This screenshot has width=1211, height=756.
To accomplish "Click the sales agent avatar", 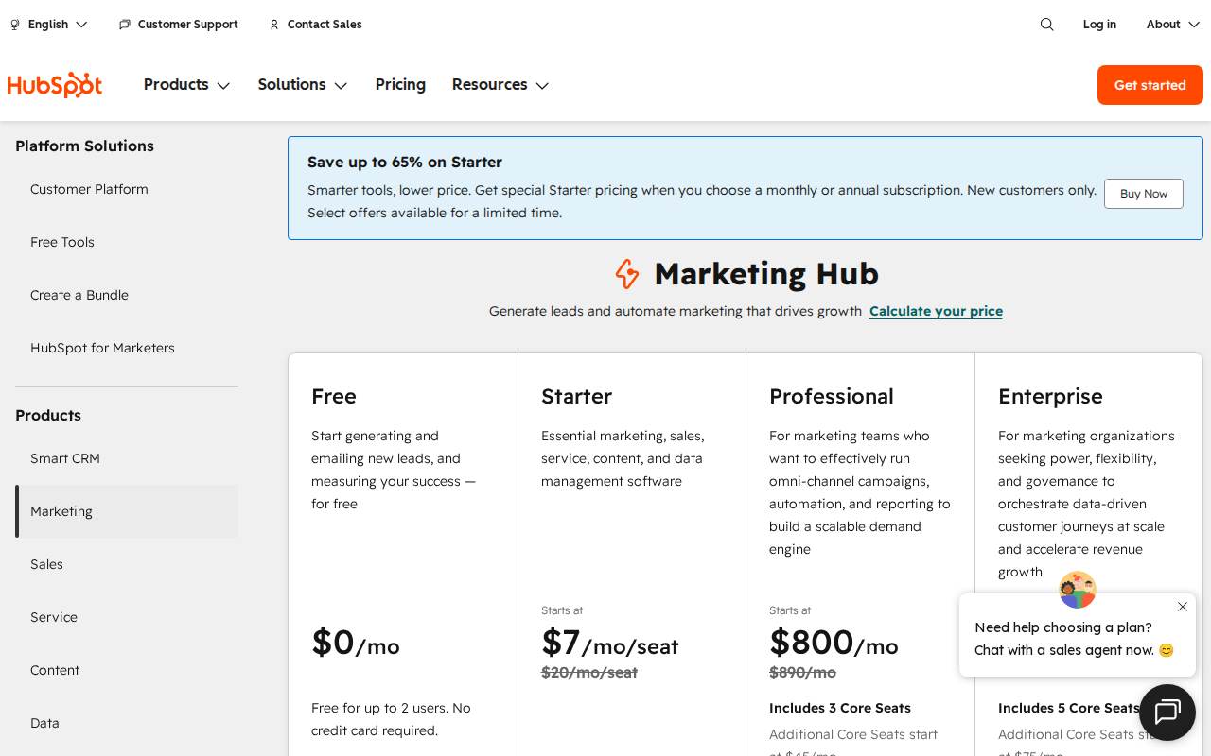I will click(1078, 590).
